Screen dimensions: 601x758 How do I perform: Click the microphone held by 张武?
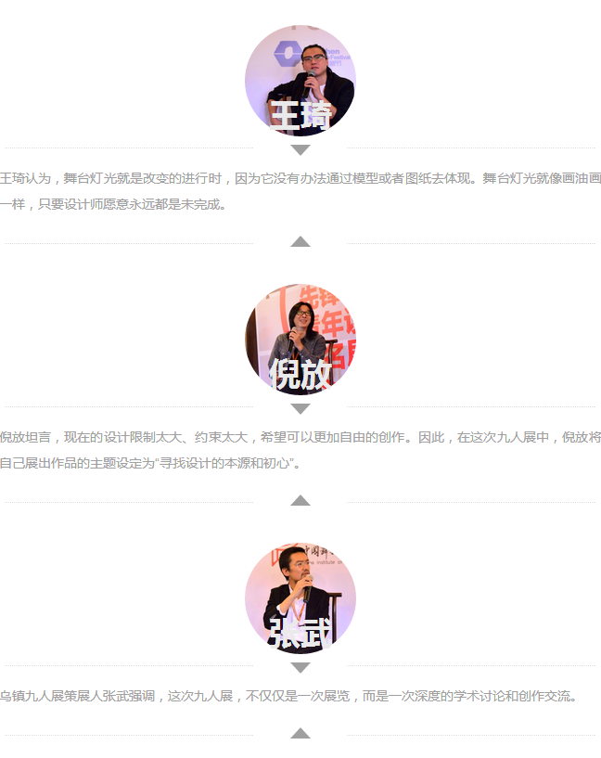pyautogui.click(x=307, y=589)
